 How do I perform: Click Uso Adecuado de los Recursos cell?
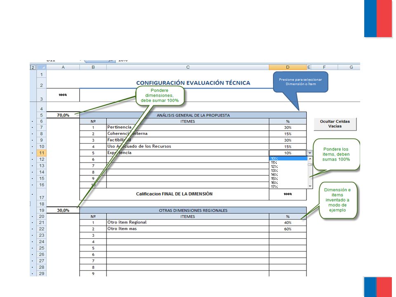click(x=188, y=146)
